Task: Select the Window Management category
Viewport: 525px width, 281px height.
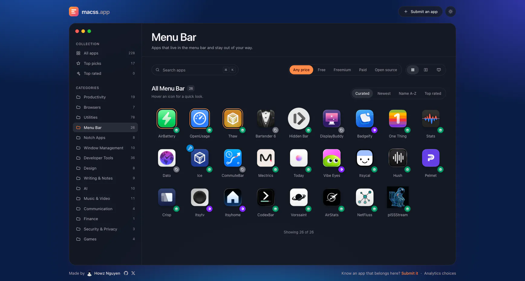Action: (x=105, y=148)
